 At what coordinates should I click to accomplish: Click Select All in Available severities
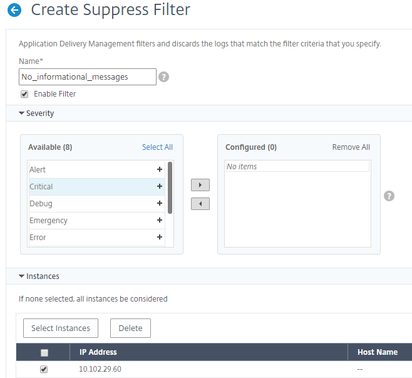click(x=157, y=147)
